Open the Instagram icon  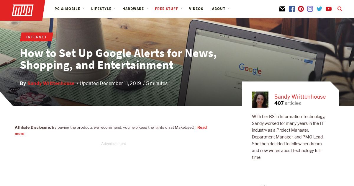coord(310,9)
